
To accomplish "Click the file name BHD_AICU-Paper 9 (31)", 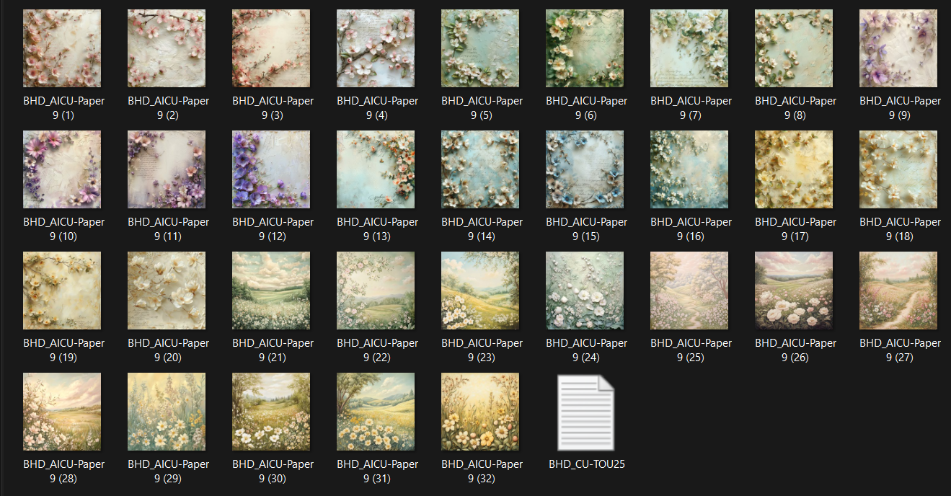I will [377, 471].
